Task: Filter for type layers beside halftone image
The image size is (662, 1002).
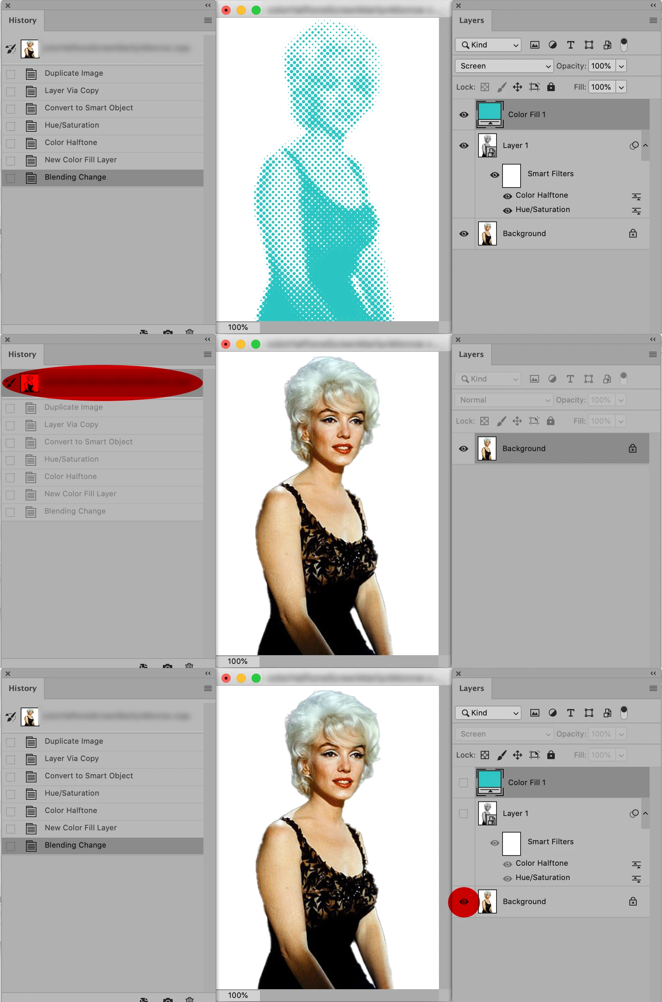Action: (x=570, y=45)
